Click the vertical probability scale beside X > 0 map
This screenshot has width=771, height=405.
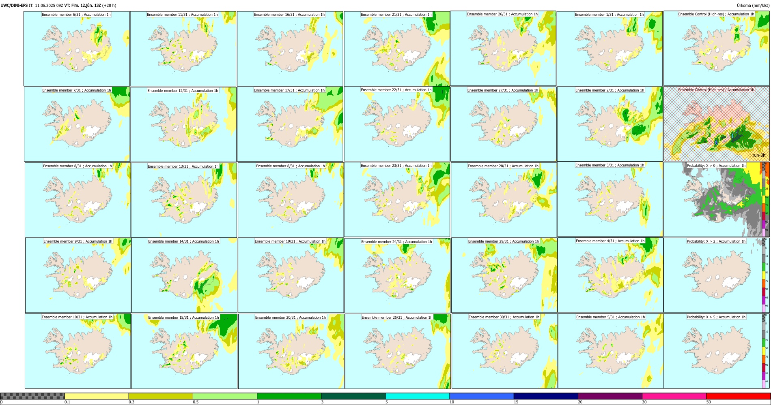pos(764,199)
